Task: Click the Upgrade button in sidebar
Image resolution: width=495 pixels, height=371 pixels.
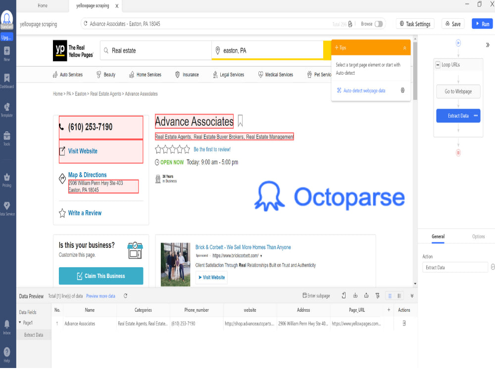Action: [6, 37]
